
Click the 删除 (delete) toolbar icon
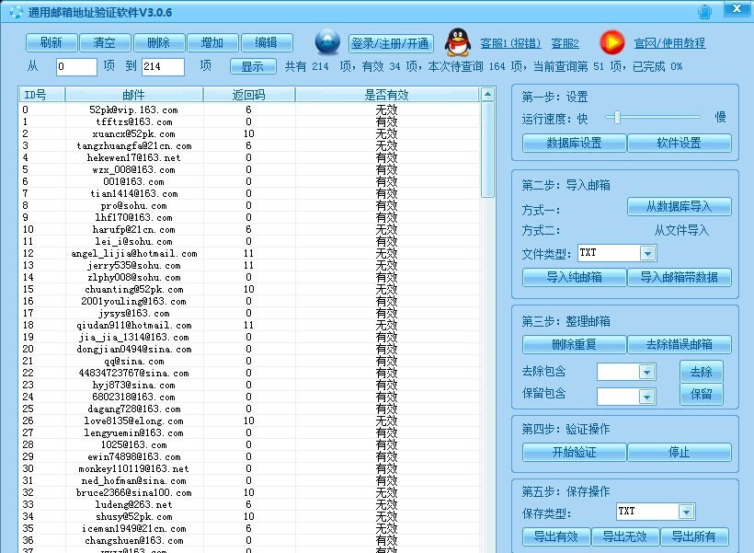[x=158, y=42]
